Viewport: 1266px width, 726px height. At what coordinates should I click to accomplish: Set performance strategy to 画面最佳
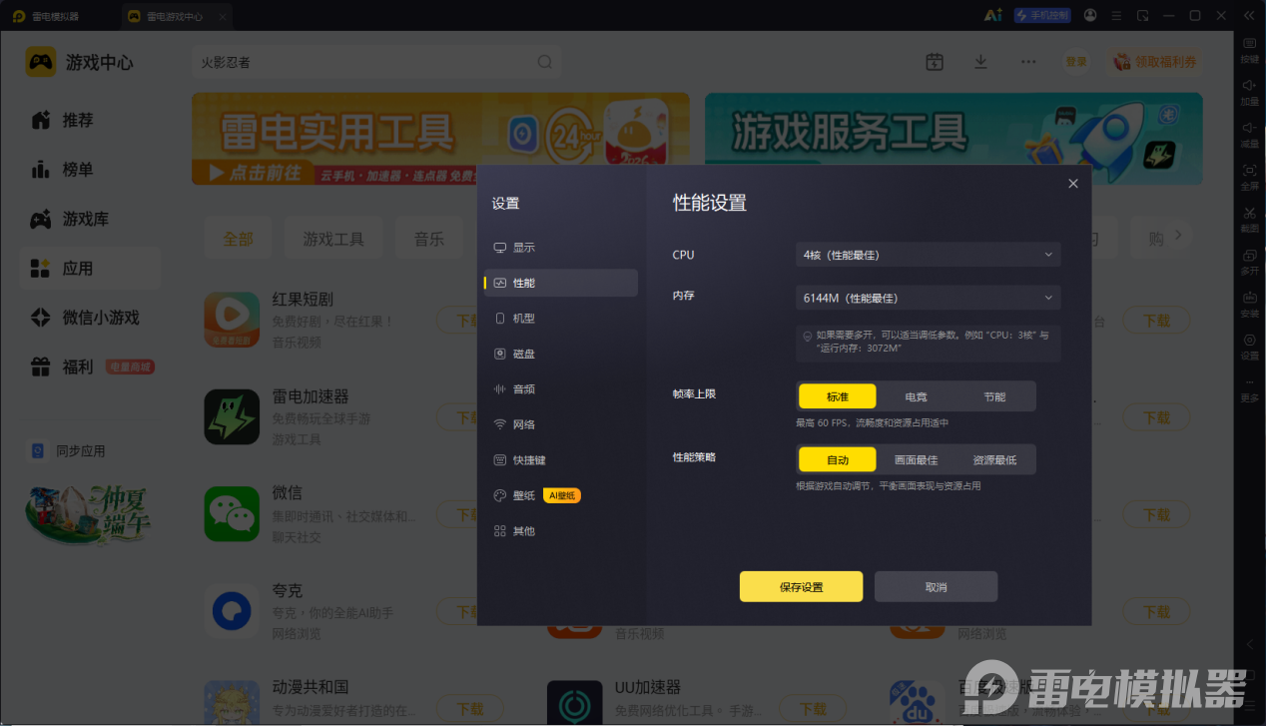coord(916,459)
